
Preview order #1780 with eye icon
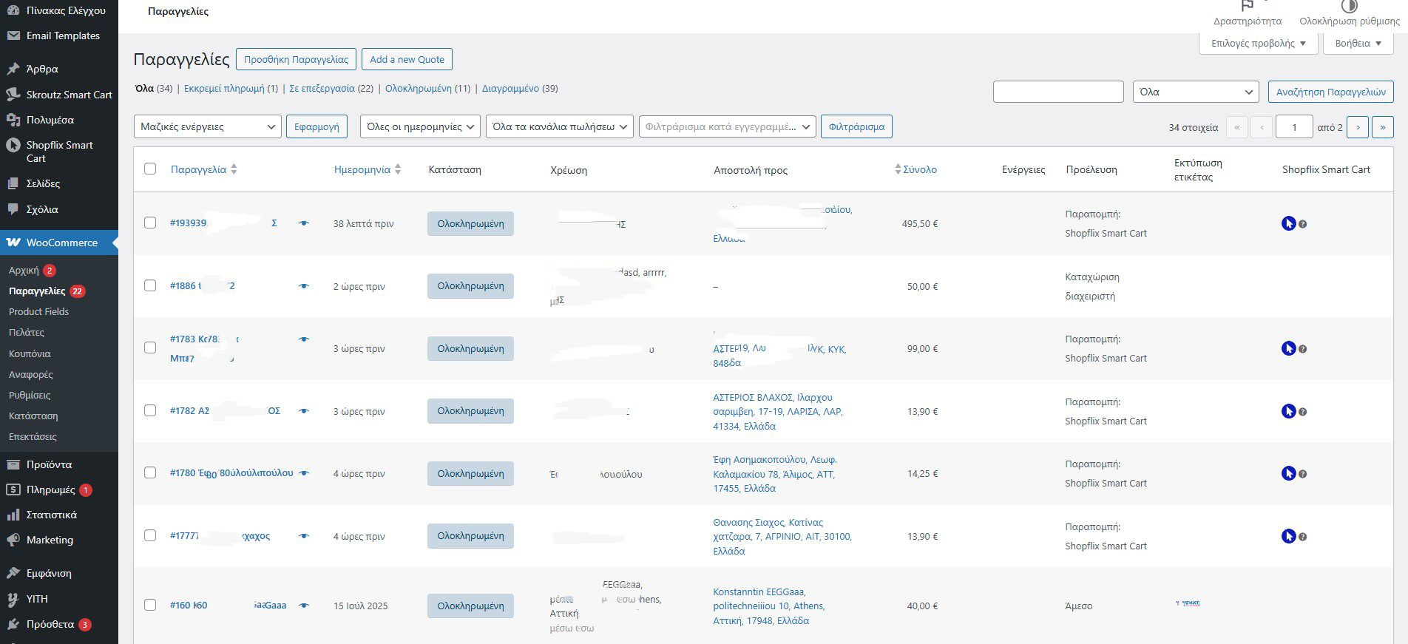pyautogui.click(x=304, y=473)
